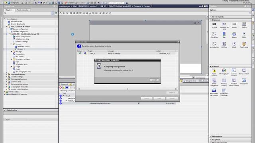Expand the Basic objects toolbox section
255x143 pixels.
(210, 17)
